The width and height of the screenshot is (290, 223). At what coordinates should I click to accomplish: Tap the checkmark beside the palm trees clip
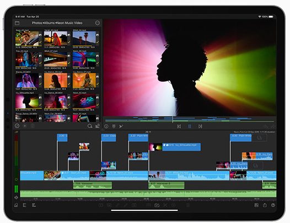[98, 43]
